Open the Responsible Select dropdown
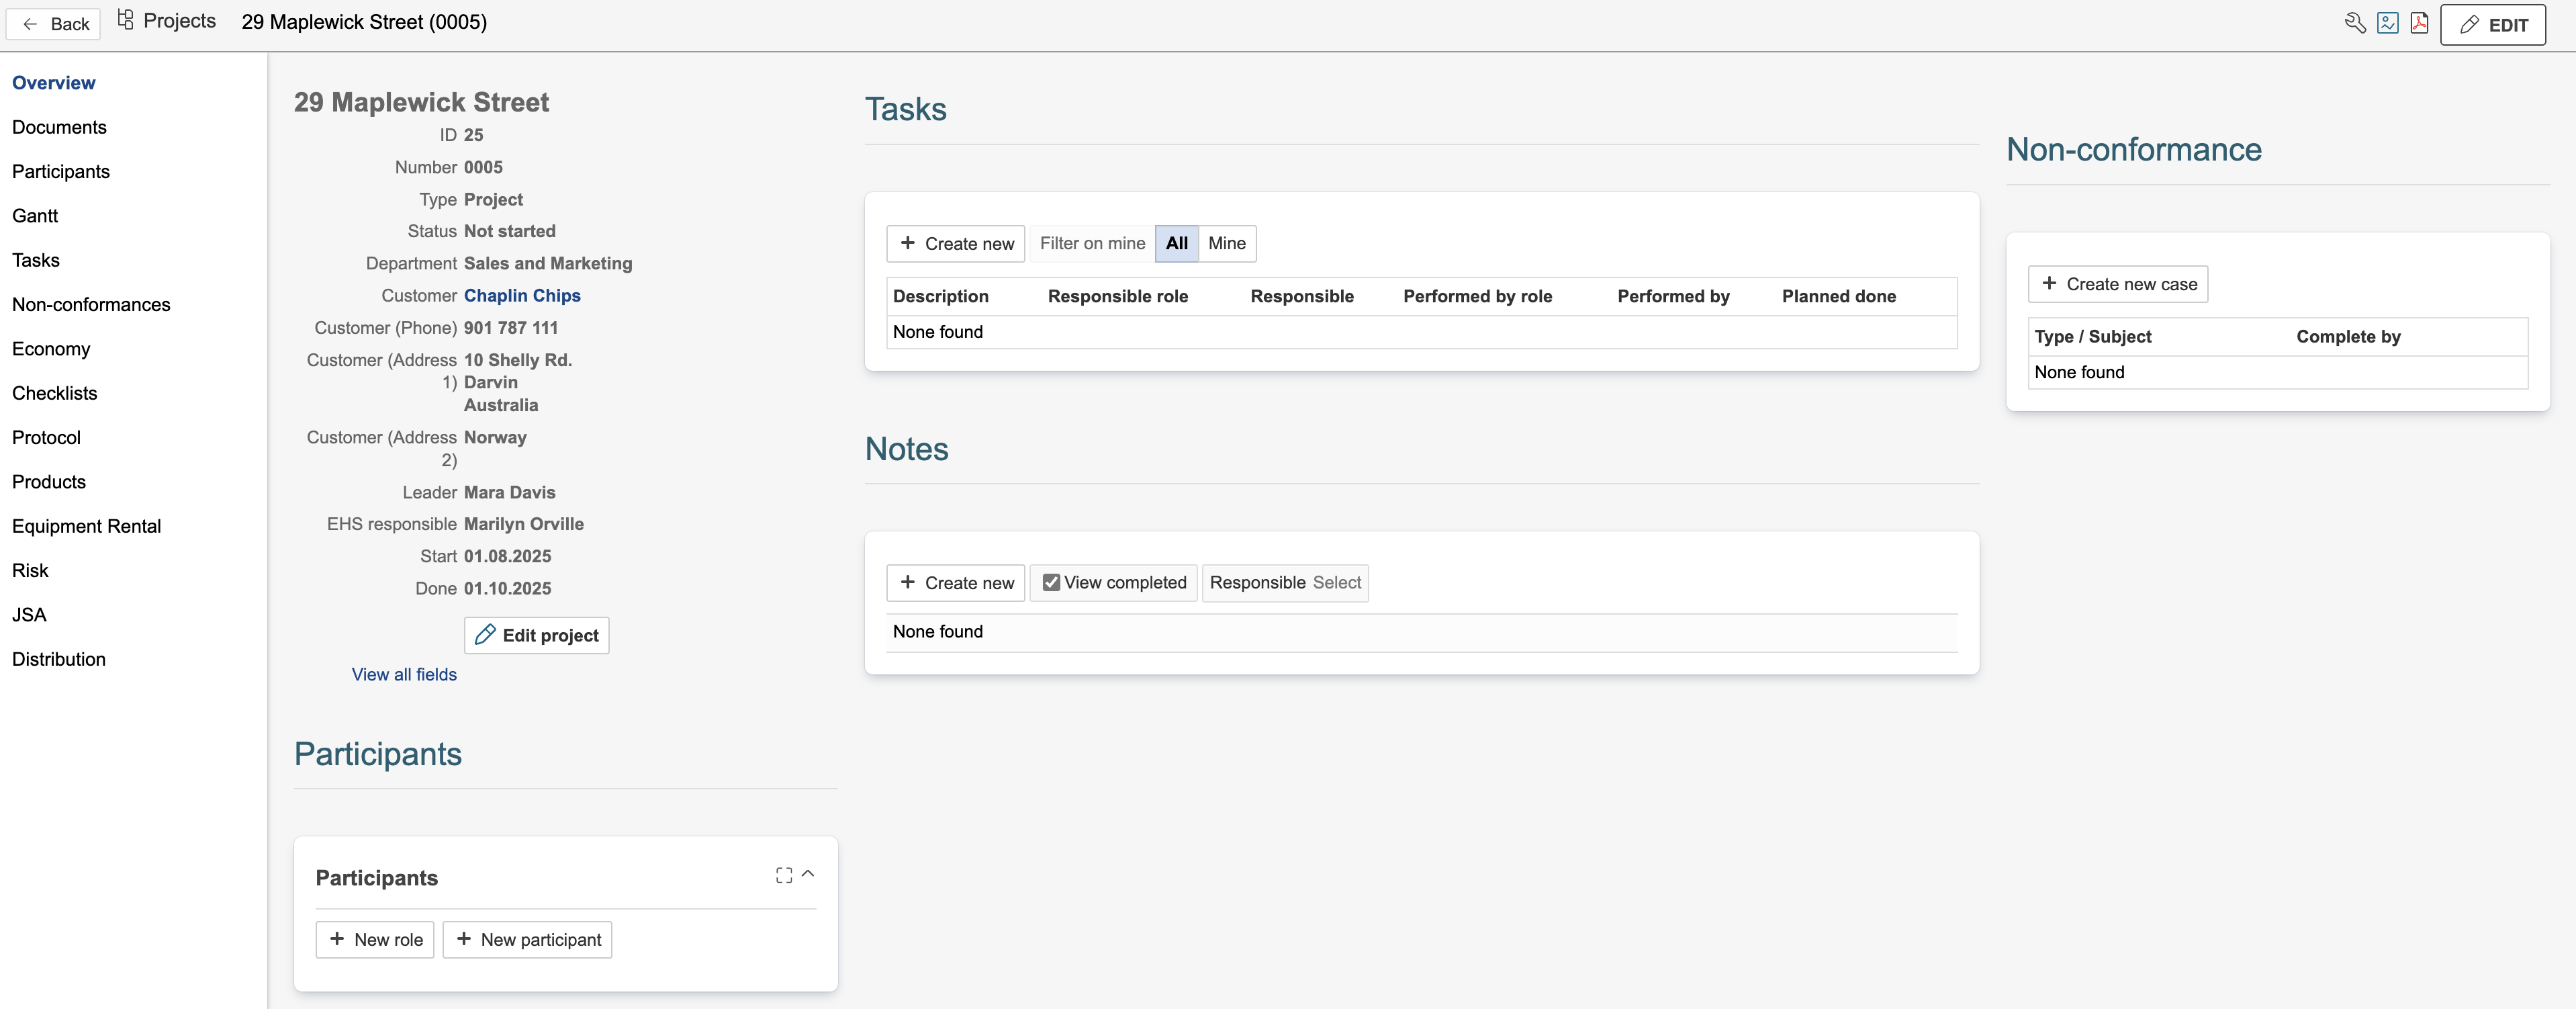 1336,582
